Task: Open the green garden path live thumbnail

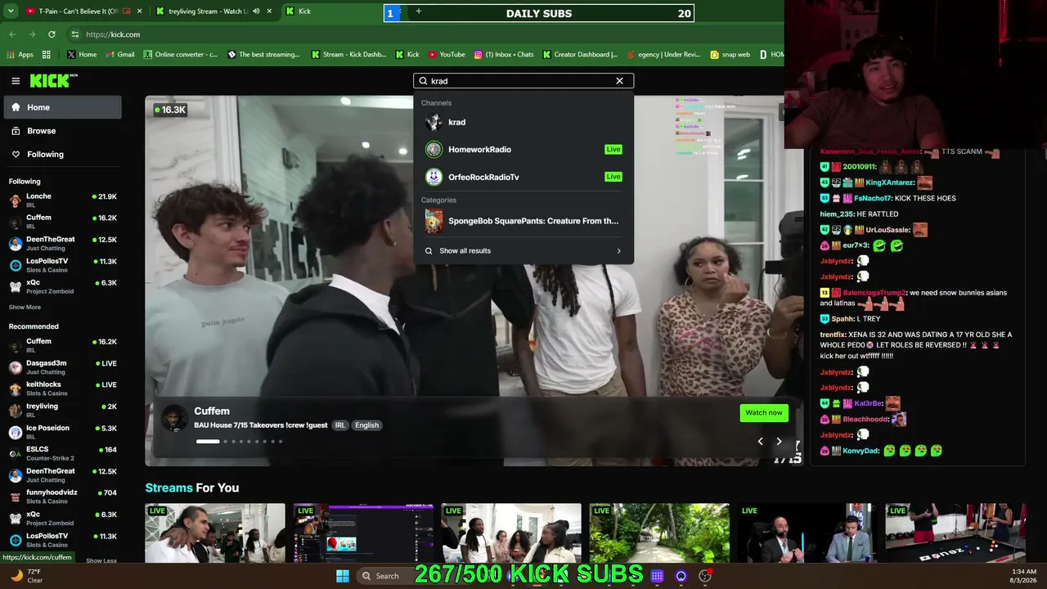Action: pos(659,533)
